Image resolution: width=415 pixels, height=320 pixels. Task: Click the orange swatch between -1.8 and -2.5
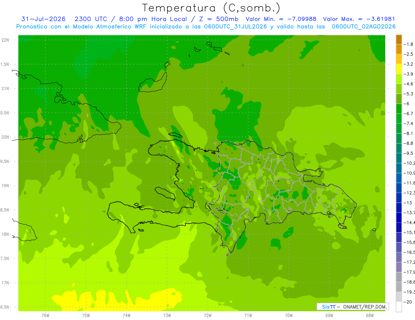[x=399, y=49]
